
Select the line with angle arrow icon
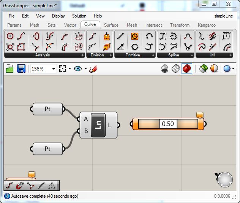tap(120, 47)
